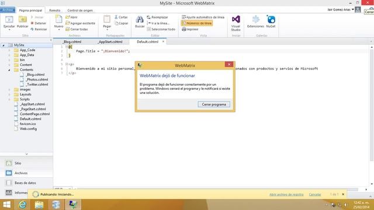The width and height of the screenshot is (374, 210).
Task: Expand the App_Code folder
Action: (9, 50)
